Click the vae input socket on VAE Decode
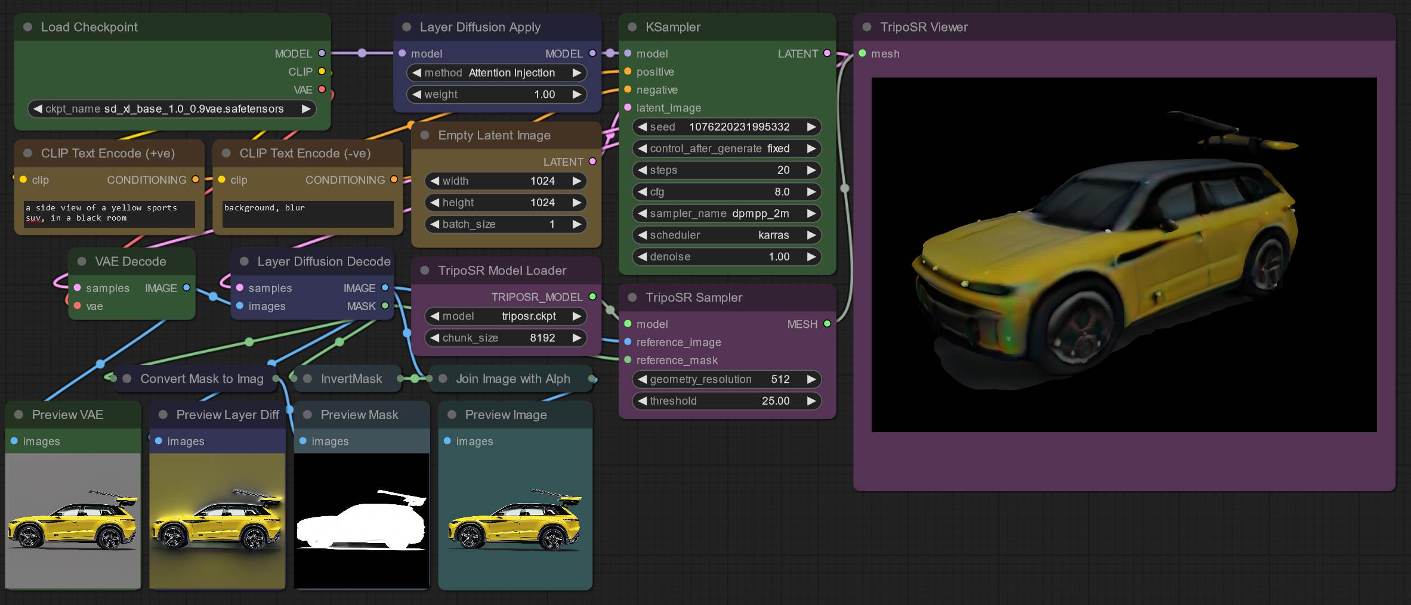The image size is (1411, 605). coord(77,306)
